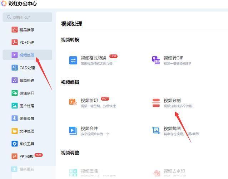Viewport: 228px width, 179px height.
Task: Click the 精品推荐 thumbs-up icon
Action: [x=14, y=30]
